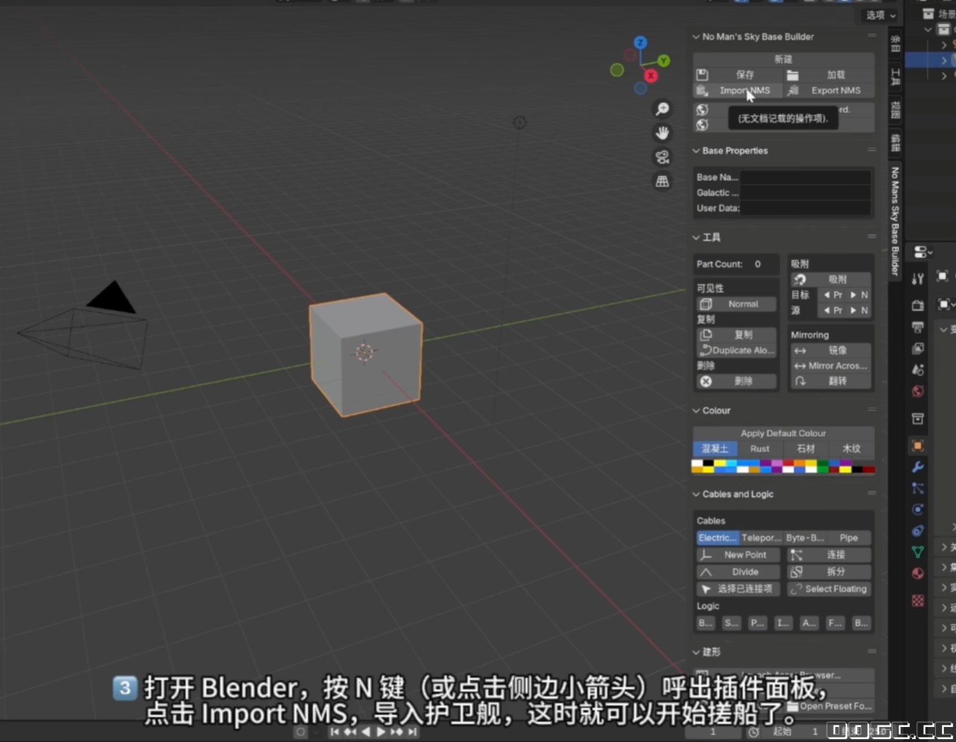Click the User Data input field
The height and width of the screenshot is (742, 956).
[x=805, y=208]
